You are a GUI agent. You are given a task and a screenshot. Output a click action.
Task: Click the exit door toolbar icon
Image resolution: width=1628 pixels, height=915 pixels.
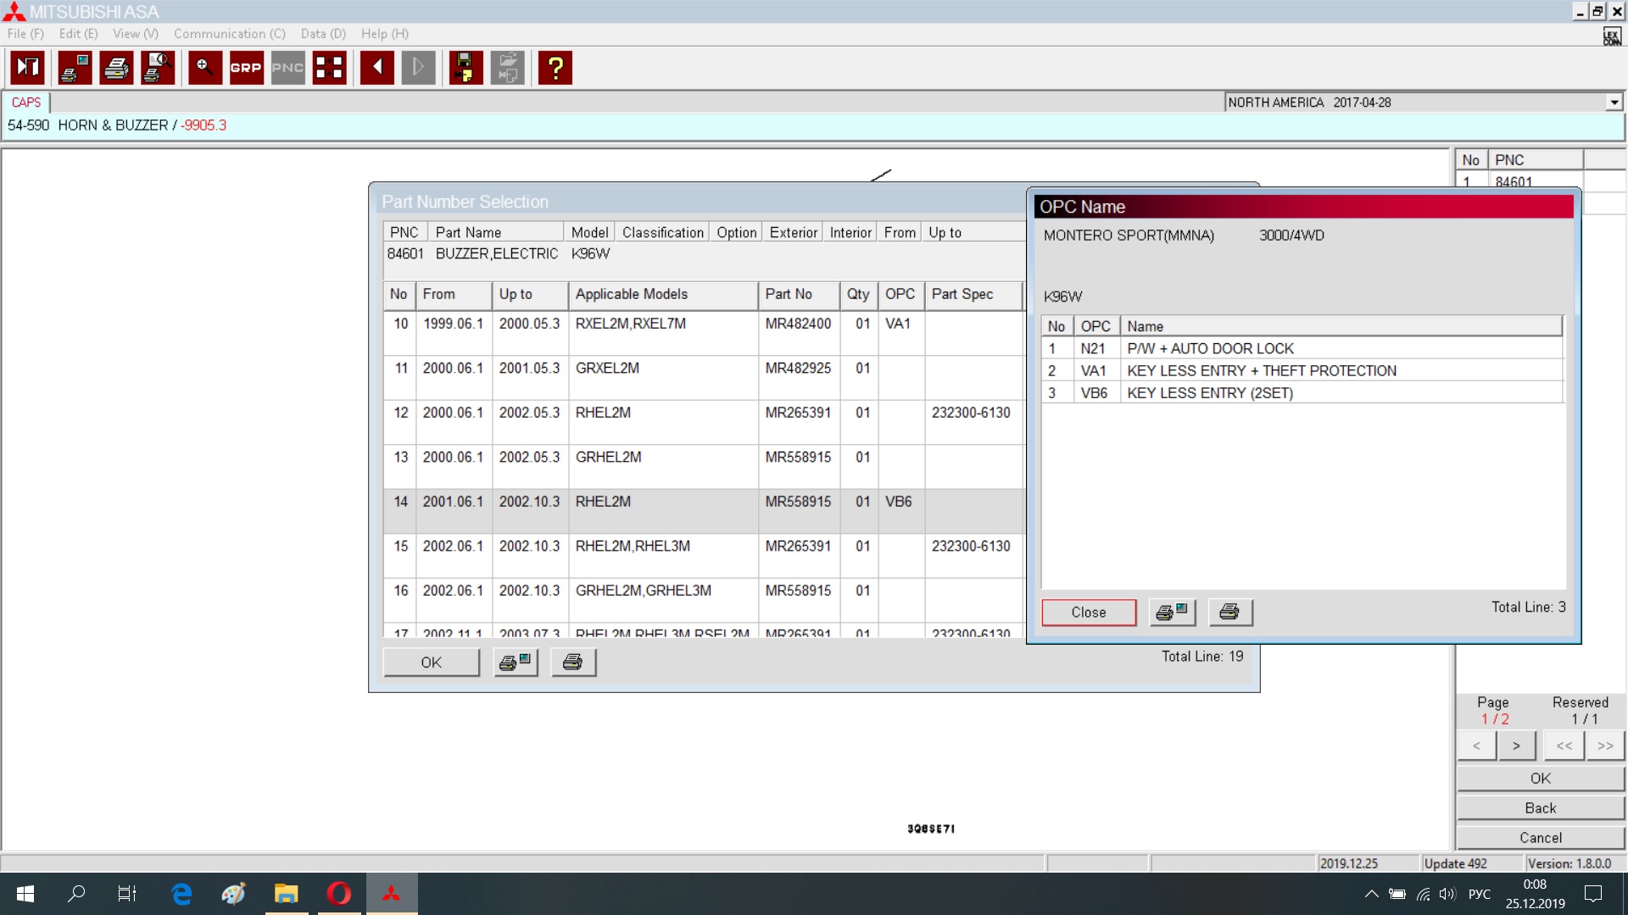28,68
